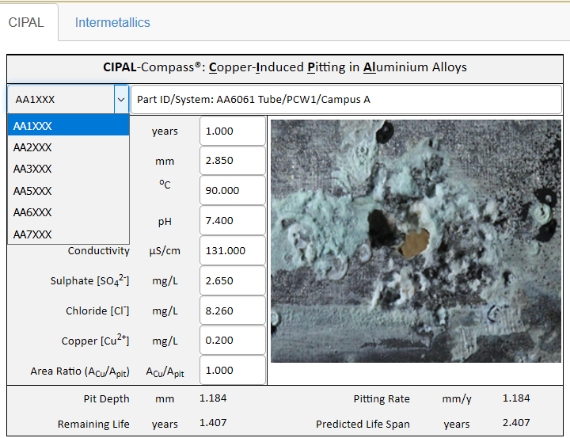Select the AA5XXX alloy series
Image resolution: width=570 pixels, height=438 pixels.
68,191
